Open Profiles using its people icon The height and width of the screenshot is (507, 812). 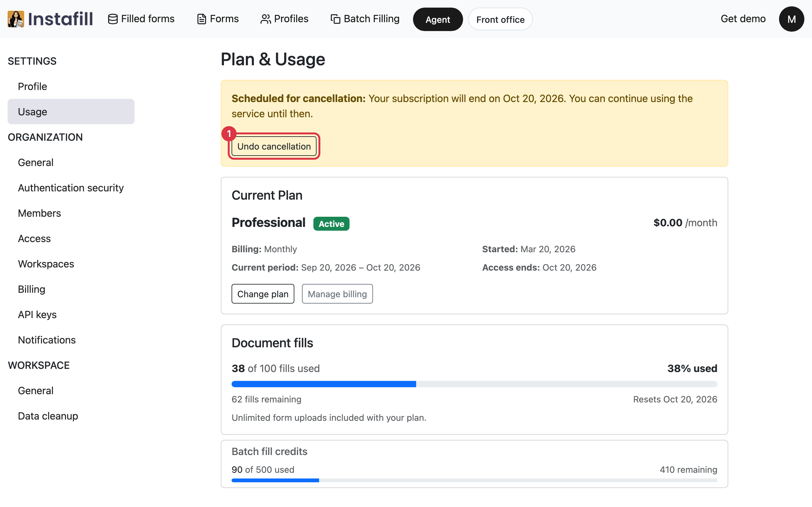click(265, 19)
